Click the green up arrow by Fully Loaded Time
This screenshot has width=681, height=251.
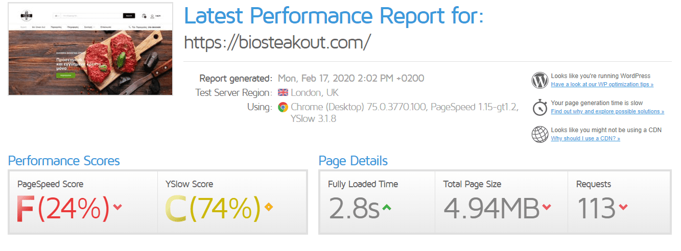(x=387, y=207)
